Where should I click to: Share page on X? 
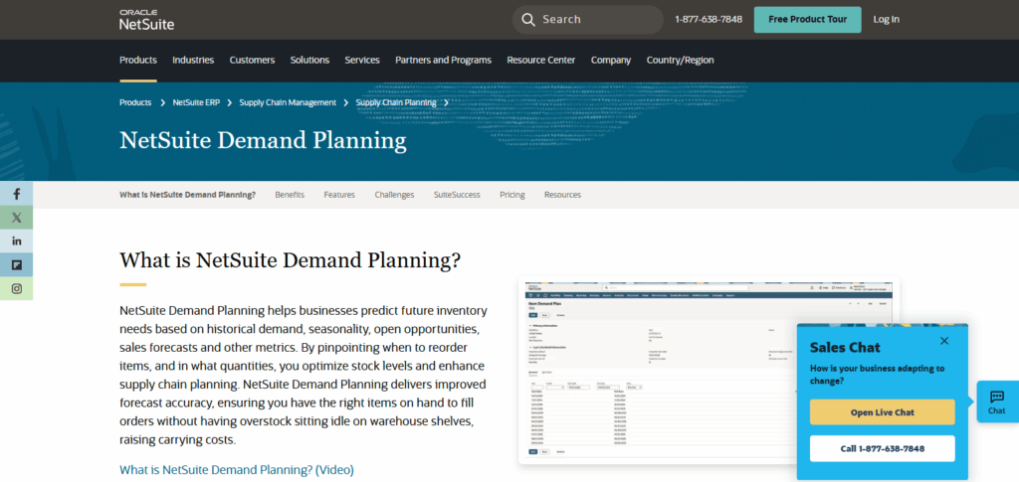16,218
